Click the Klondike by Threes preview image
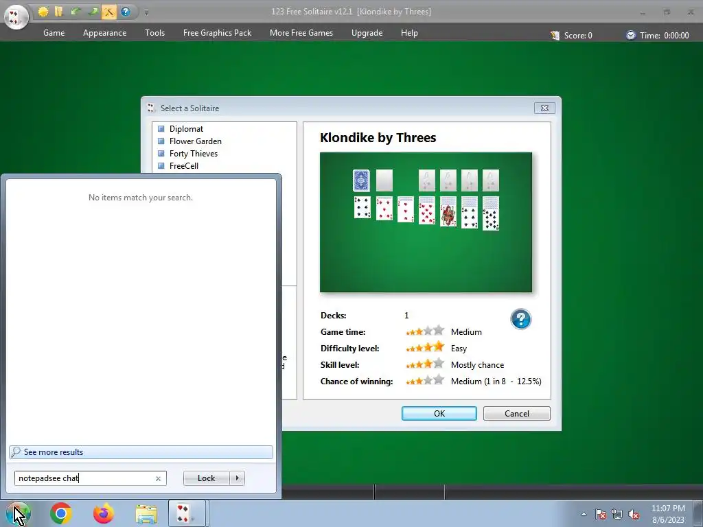 point(426,222)
